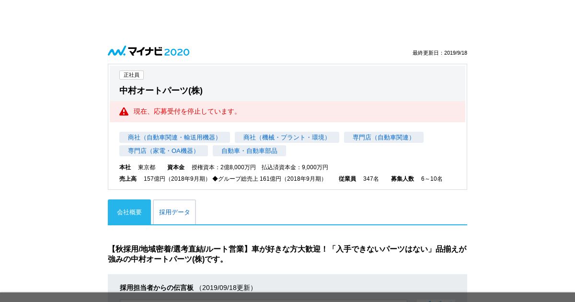575x302 pixels.
Task: Select company name 中村オートパーツ(株)
Action: (x=161, y=90)
